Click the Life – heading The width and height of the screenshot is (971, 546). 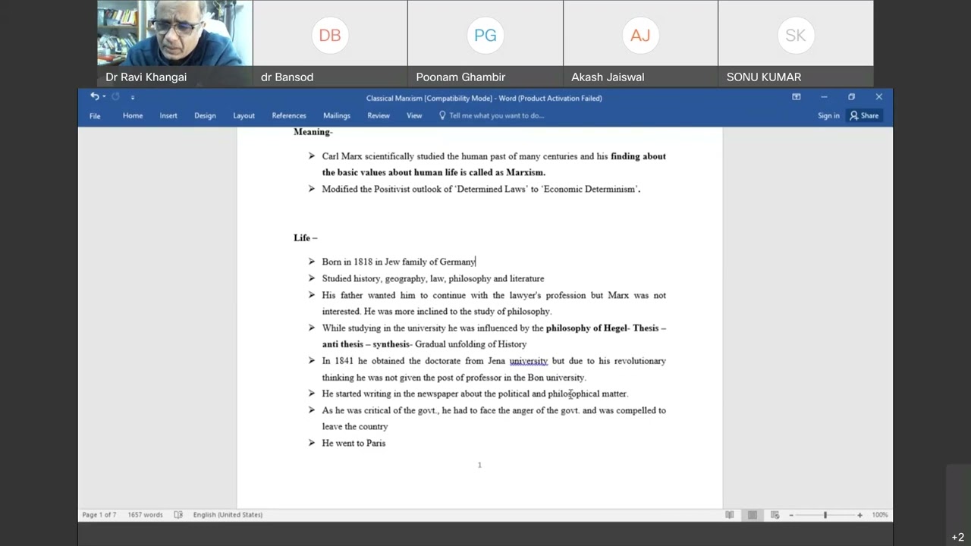coord(306,237)
